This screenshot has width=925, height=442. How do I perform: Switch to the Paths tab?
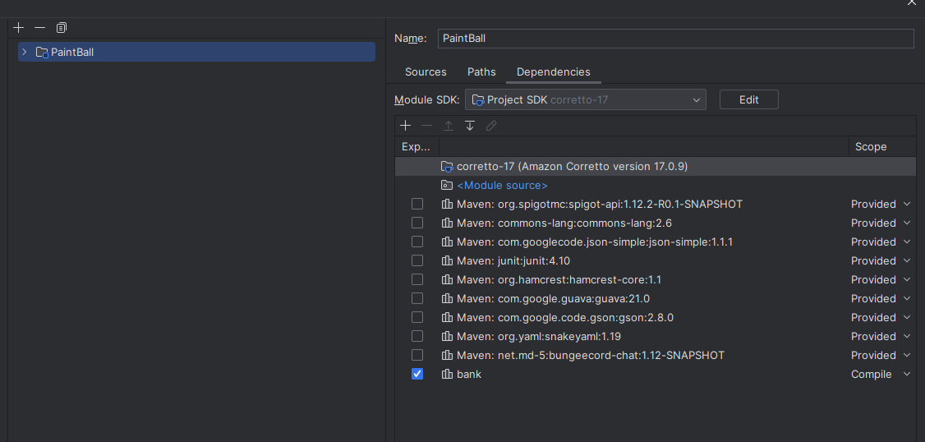point(481,72)
